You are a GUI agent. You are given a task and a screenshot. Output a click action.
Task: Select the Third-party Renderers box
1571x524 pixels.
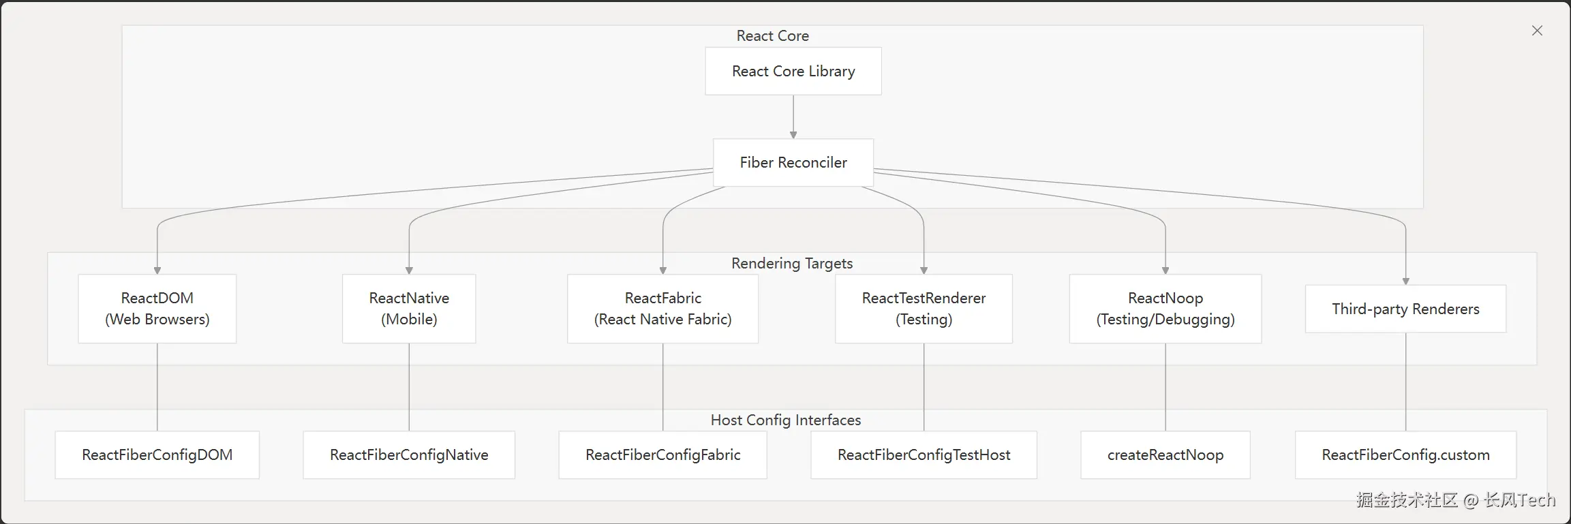(x=1405, y=309)
